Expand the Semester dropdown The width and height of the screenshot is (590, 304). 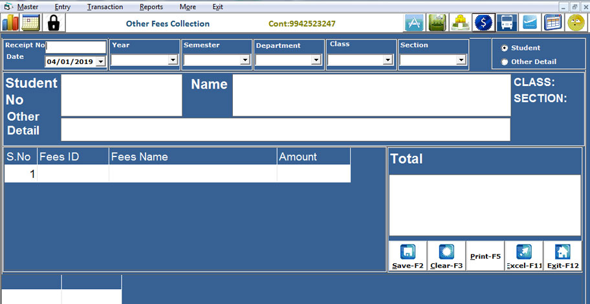click(245, 60)
